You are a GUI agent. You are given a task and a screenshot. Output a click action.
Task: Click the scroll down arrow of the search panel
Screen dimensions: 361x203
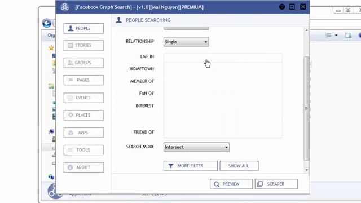pos(307,170)
